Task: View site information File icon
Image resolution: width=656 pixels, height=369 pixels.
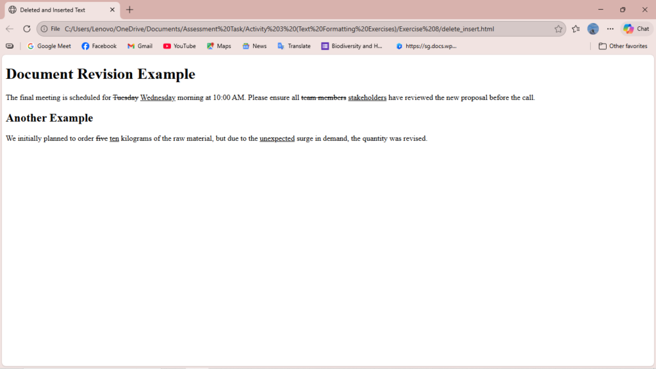Action: click(51, 29)
